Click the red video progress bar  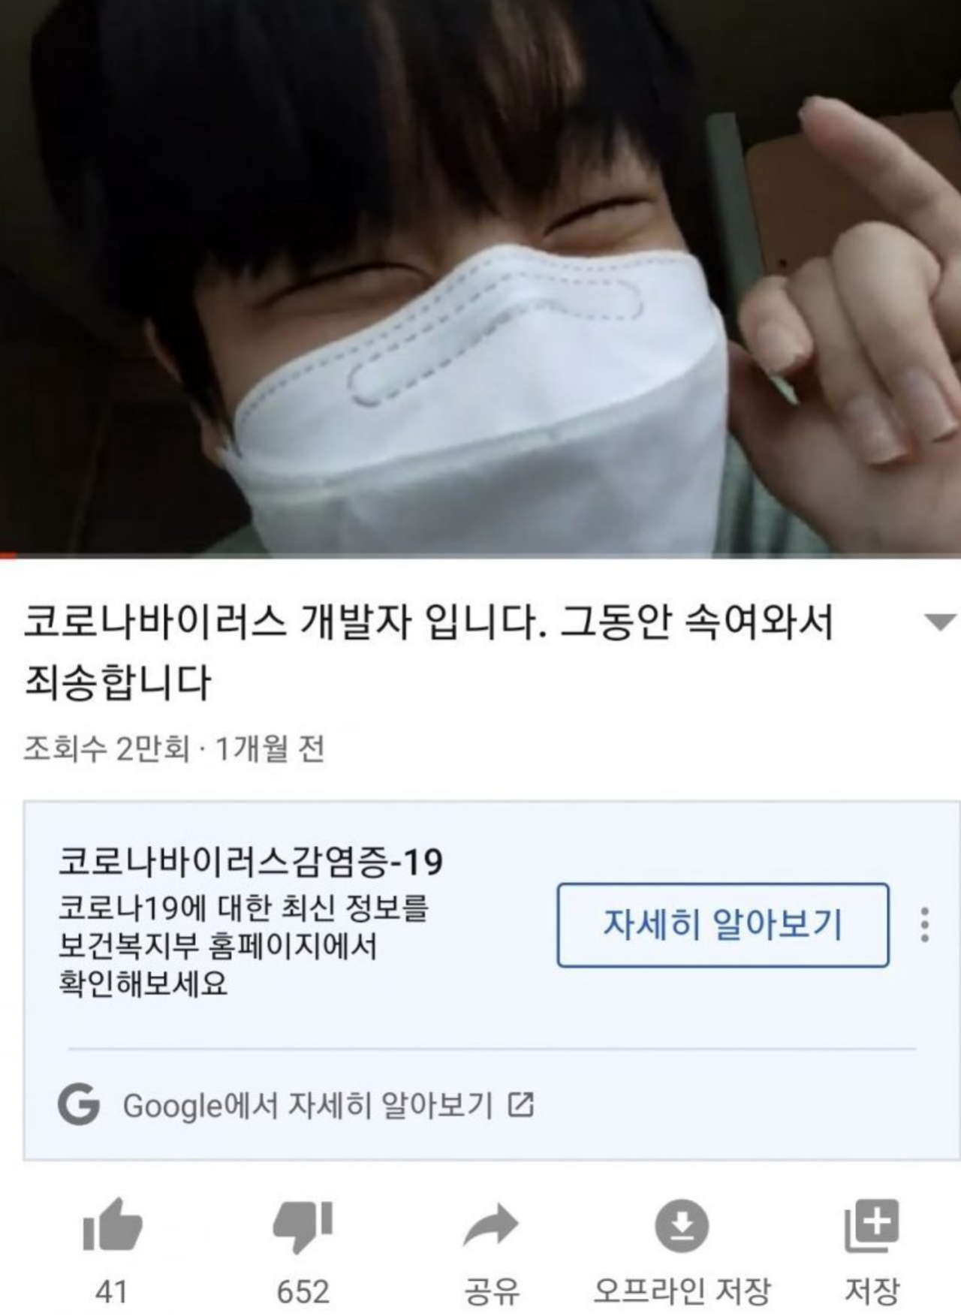[x=8, y=556]
